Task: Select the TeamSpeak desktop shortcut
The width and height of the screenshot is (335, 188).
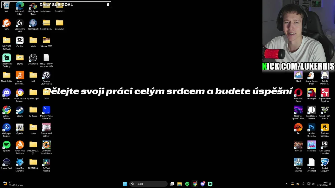Action: click(33, 25)
